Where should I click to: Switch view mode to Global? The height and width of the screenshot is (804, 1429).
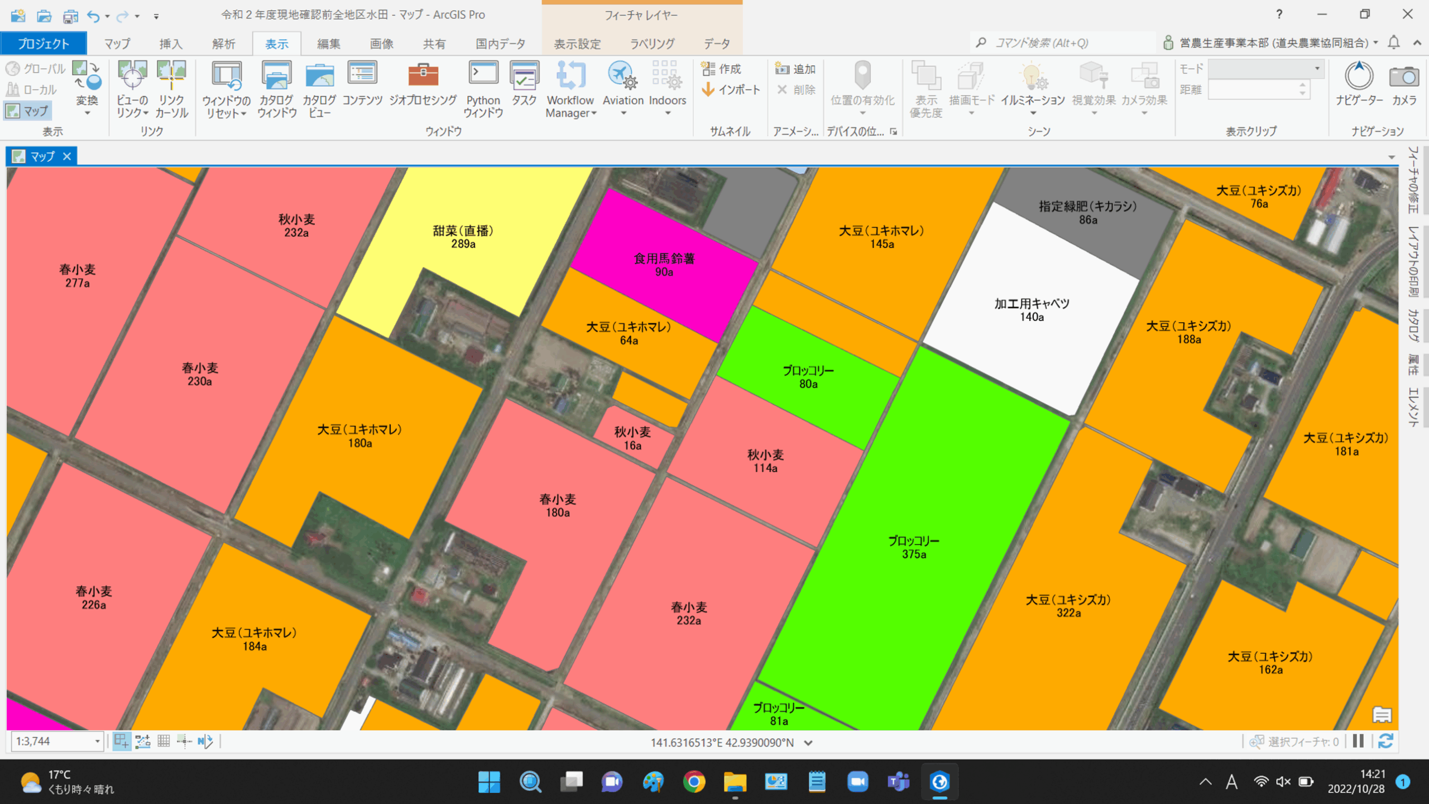(36, 69)
